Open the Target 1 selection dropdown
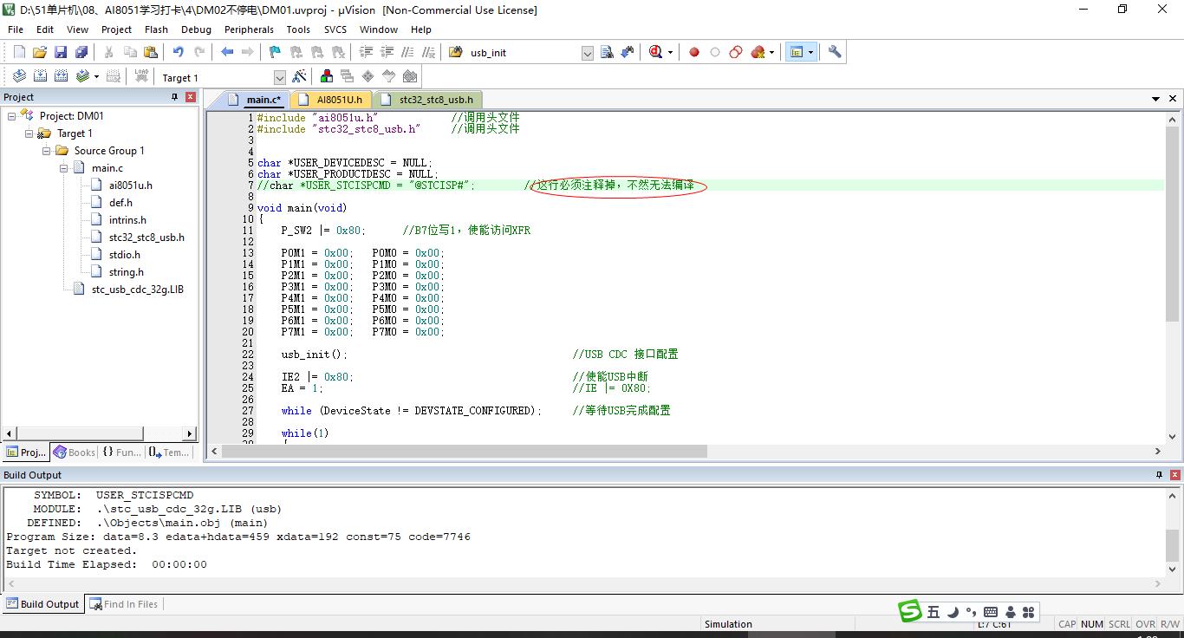Screen dimensions: 1184x638 click(279, 78)
